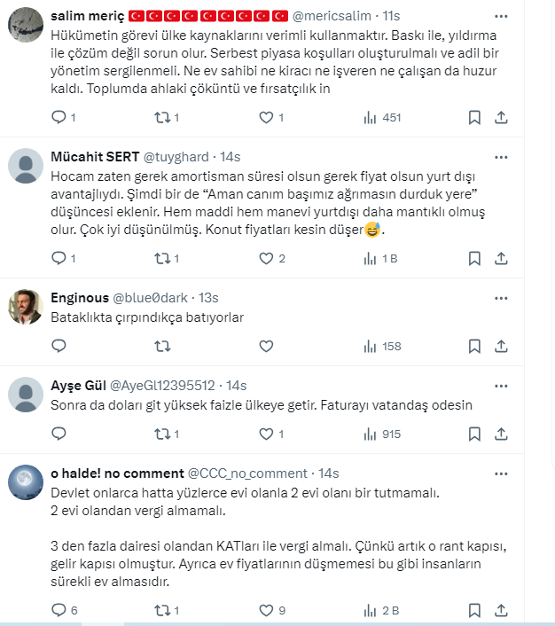Reply to o halde! no comment tweet
The width and height of the screenshot is (555, 626).
(59, 610)
